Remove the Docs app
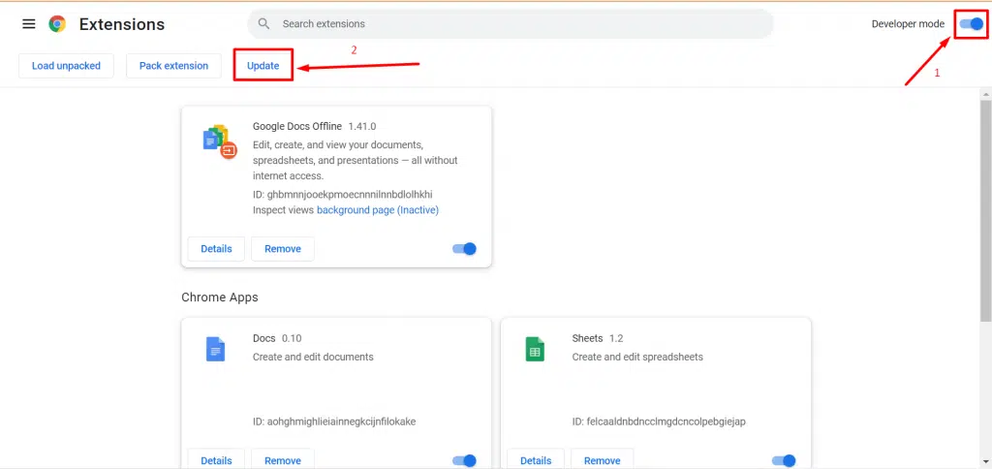This screenshot has width=992, height=469. click(283, 459)
